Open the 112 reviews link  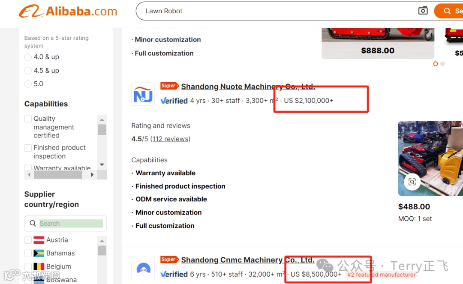pos(170,139)
